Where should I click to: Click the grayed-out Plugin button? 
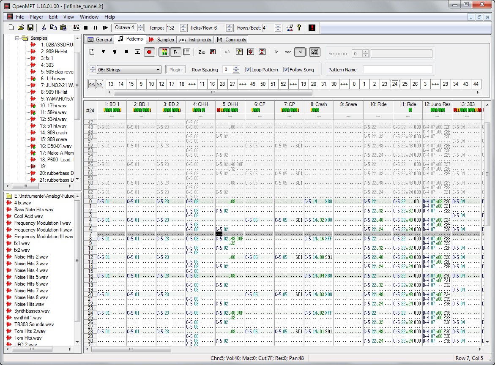[x=175, y=70]
